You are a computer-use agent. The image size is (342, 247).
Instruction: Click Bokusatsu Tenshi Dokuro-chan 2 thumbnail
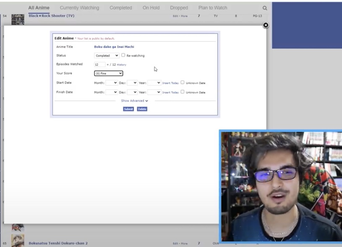click(x=18, y=241)
